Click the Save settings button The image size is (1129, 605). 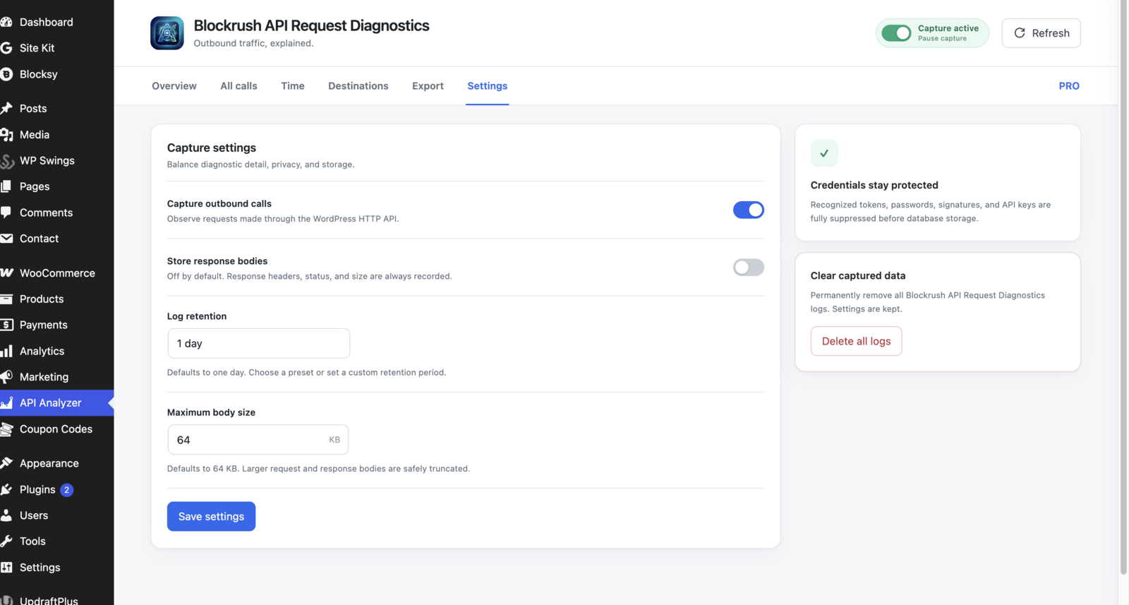(211, 516)
